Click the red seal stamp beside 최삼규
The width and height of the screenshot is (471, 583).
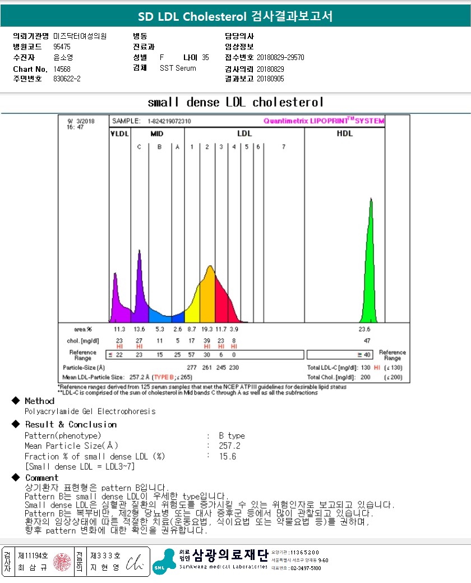(x=62, y=561)
